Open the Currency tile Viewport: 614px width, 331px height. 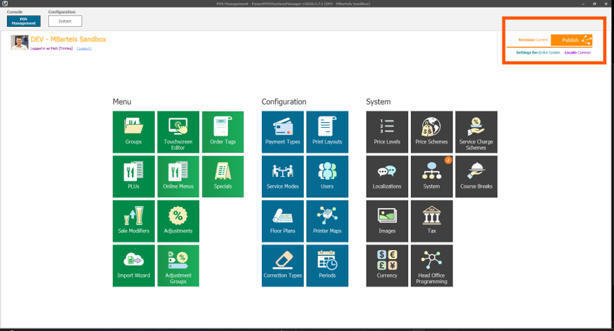(x=387, y=266)
